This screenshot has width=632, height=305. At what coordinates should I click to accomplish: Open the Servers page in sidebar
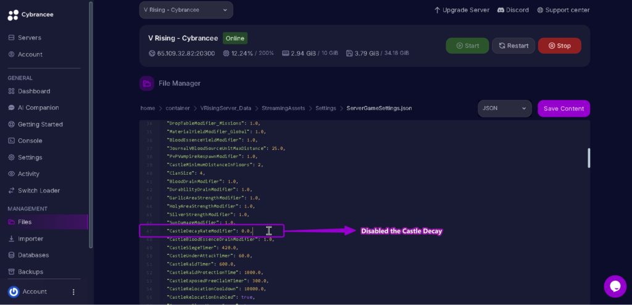click(x=25, y=38)
